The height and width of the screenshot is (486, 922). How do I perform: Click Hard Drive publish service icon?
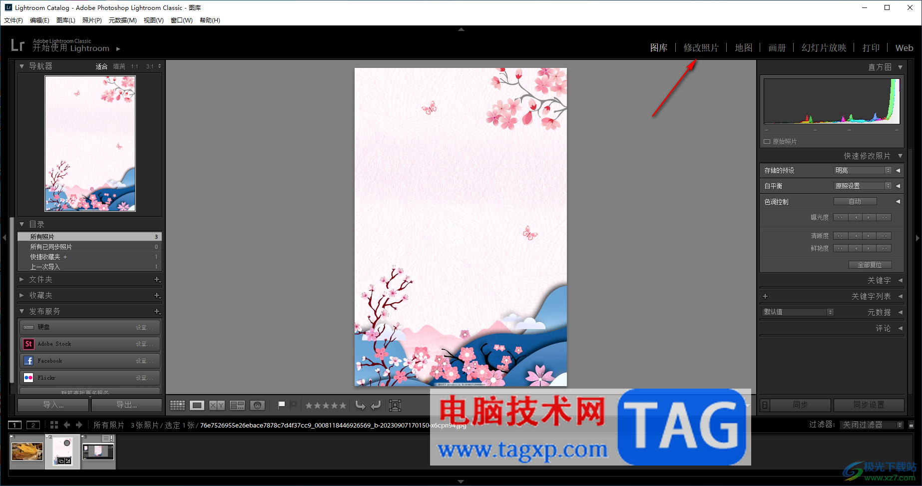(x=28, y=327)
